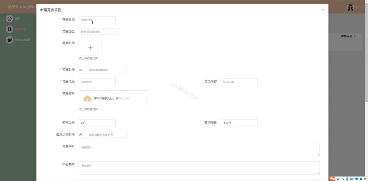Click the 竞赛简介 text area
Viewport: 368px width, 181px height.
[199, 149]
